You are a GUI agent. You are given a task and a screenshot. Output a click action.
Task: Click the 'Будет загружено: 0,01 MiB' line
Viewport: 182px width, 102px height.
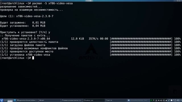point(23,23)
